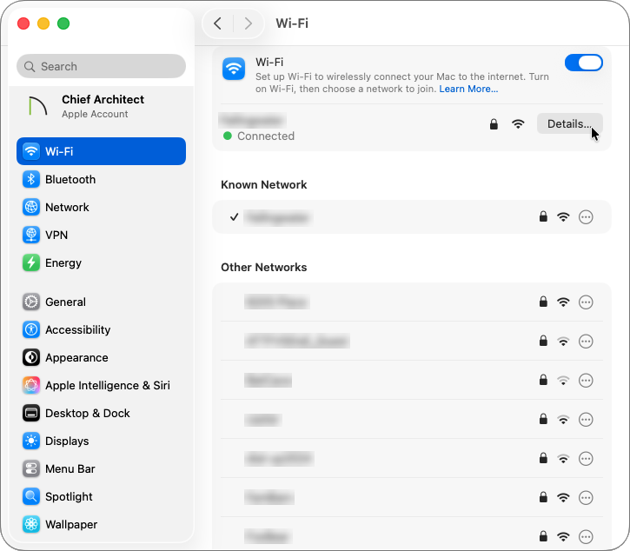The image size is (630, 551).
Task: Open Energy settings
Action: coord(102,262)
